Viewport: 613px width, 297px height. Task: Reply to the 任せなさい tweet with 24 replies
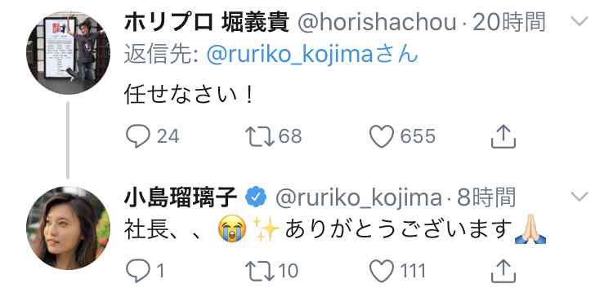(x=137, y=136)
